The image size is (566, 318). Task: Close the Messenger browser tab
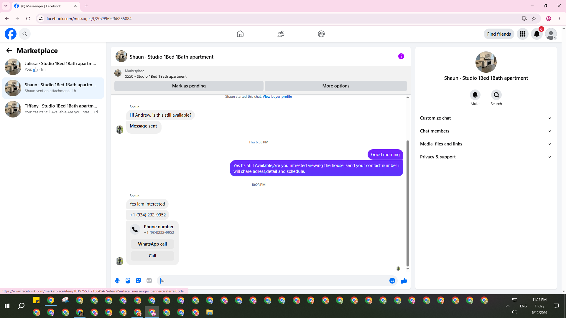[x=75, y=6]
